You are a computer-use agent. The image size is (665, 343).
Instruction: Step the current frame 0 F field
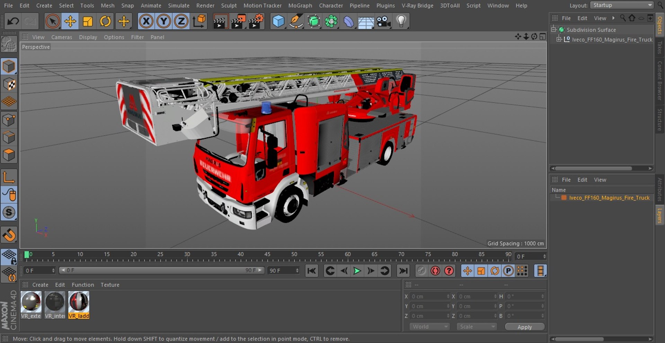[x=53, y=270]
